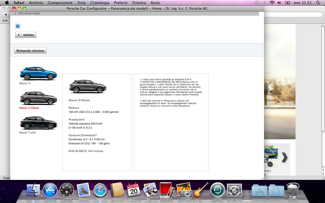The width and height of the screenshot is (325, 203).
Task: Open the Finestra menu
Action: [139, 3]
